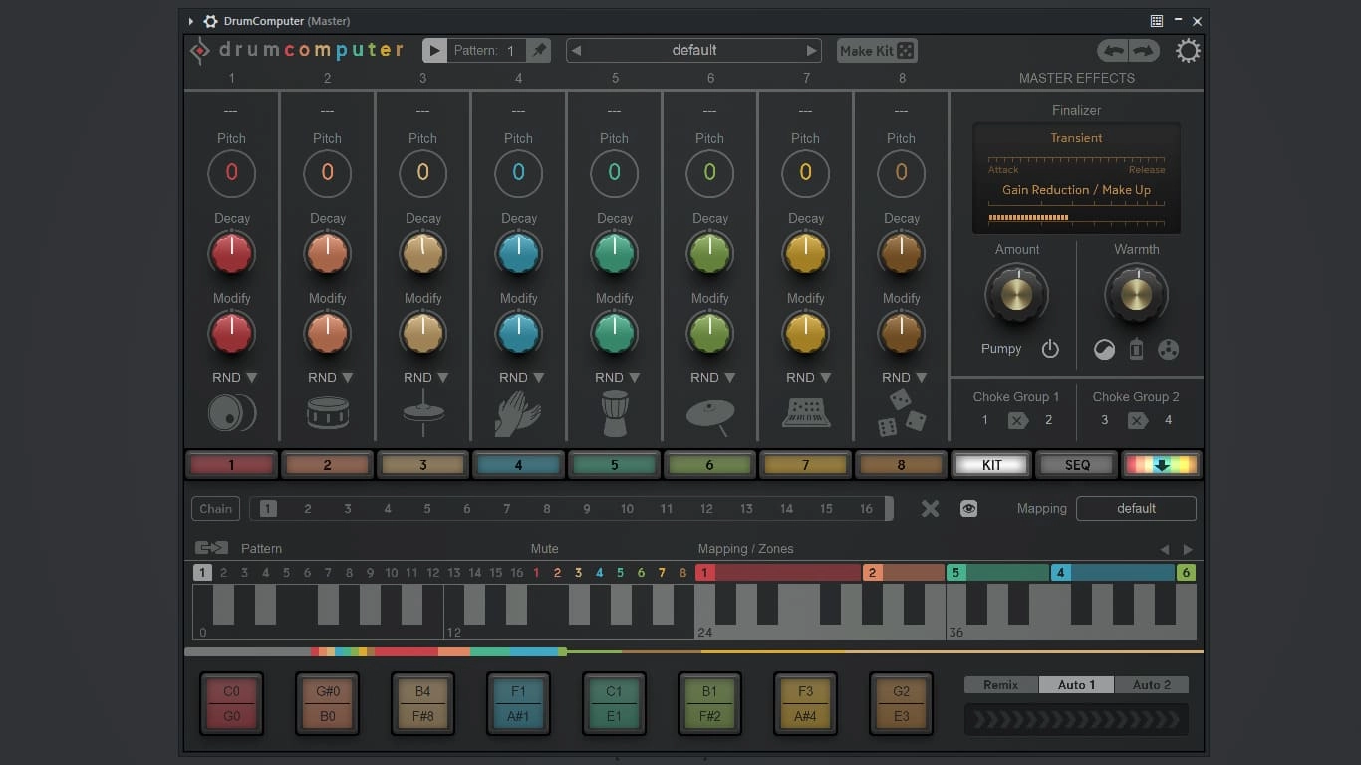The image size is (1361, 765).
Task: Toggle the eye visibility icon beside Mapping
Action: point(968,509)
